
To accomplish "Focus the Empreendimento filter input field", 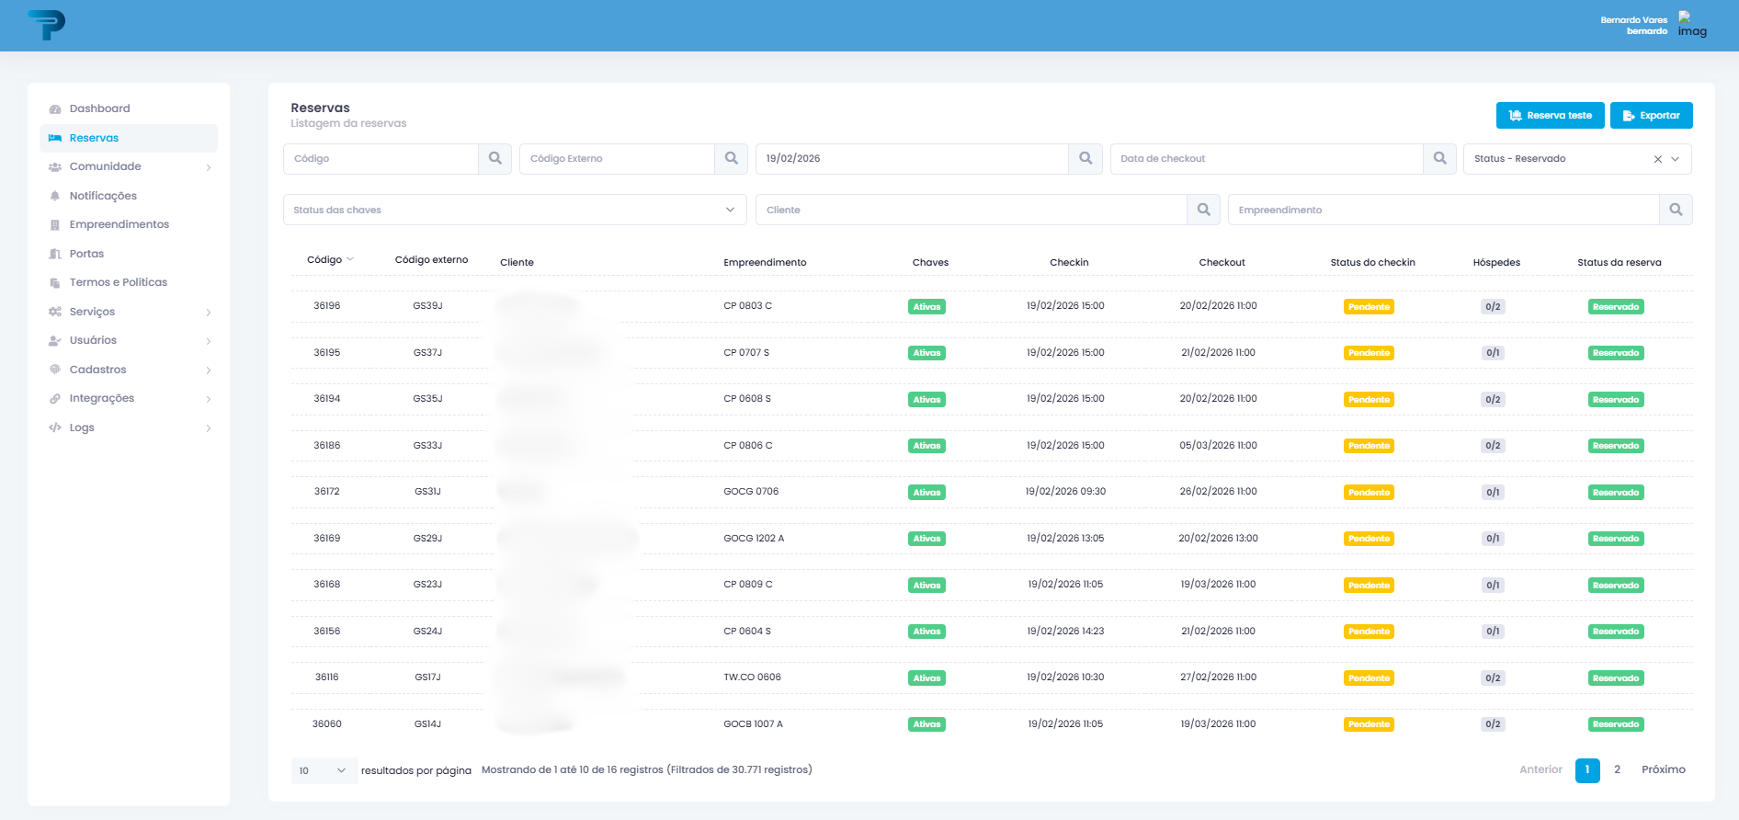I will (1444, 211).
